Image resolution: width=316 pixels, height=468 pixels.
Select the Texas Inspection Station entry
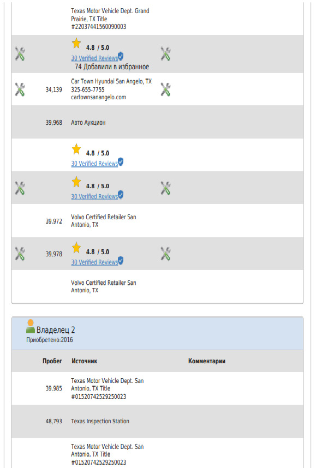click(x=100, y=421)
